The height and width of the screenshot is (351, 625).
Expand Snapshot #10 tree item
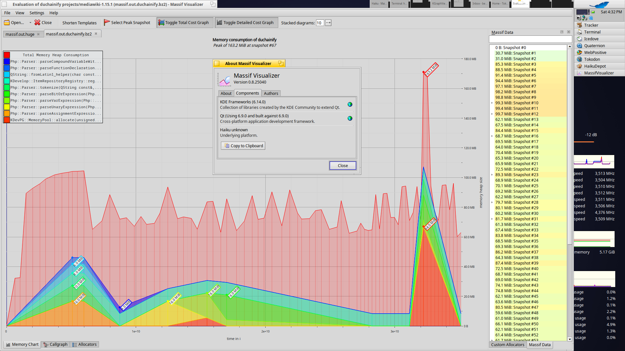(x=492, y=103)
